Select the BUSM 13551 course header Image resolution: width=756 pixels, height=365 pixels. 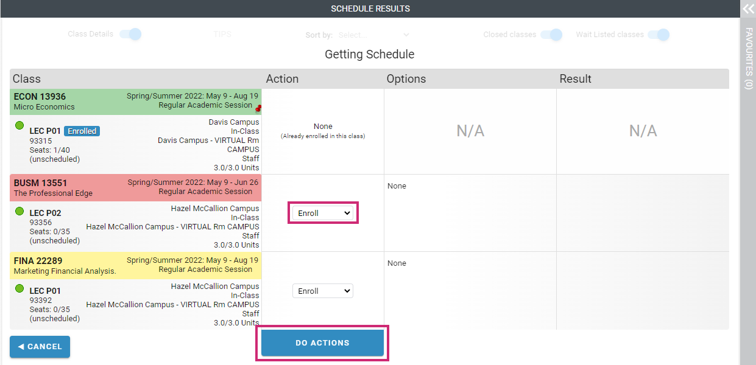tap(136, 188)
